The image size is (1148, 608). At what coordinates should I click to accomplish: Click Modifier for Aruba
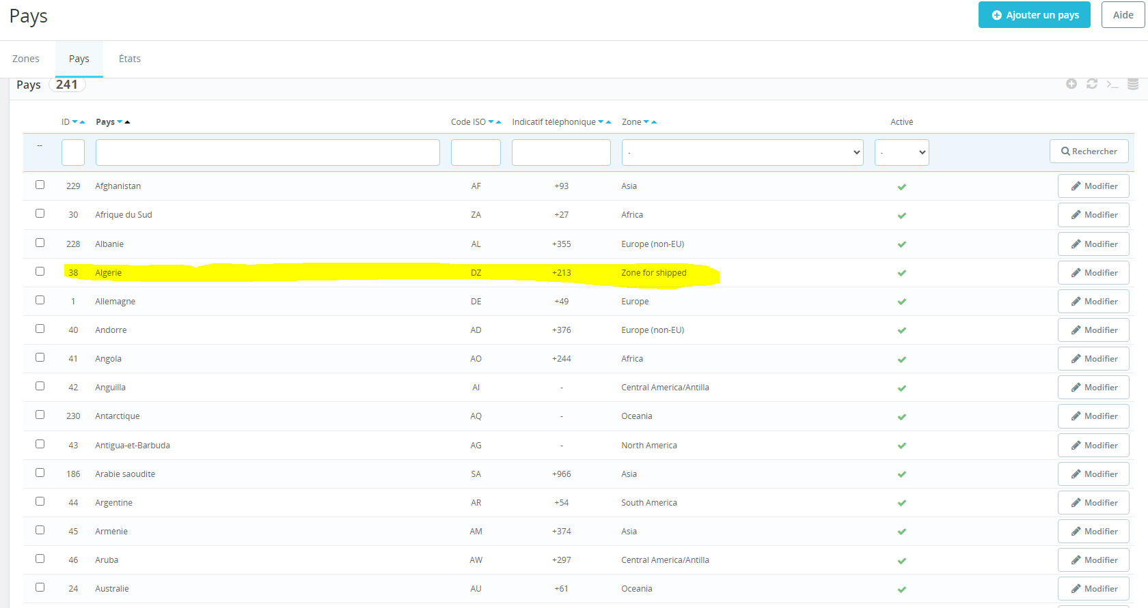point(1093,560)
